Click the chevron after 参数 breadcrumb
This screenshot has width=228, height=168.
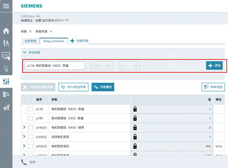click(31, 31)
